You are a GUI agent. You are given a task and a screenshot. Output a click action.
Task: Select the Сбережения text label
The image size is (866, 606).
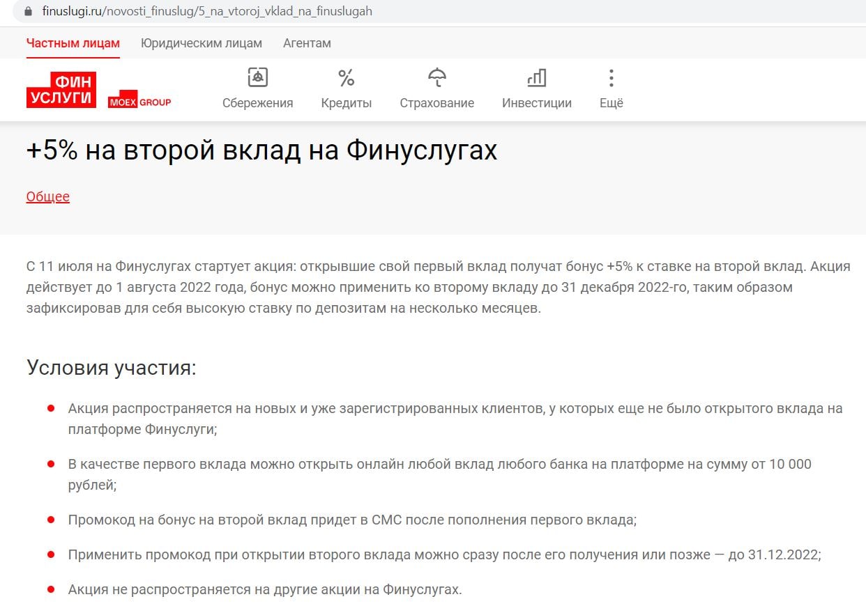tap(257, 103)
